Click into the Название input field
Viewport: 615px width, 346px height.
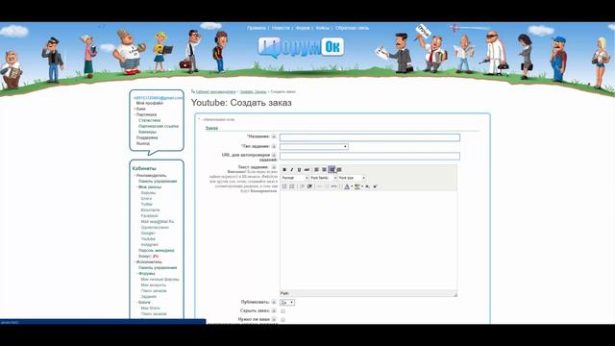pos(369,137)
